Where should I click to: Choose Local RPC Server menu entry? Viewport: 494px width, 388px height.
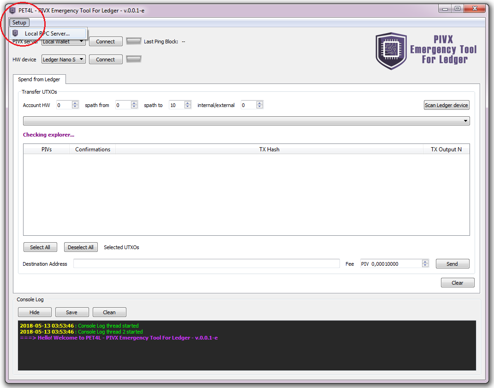tap(48, 33)
